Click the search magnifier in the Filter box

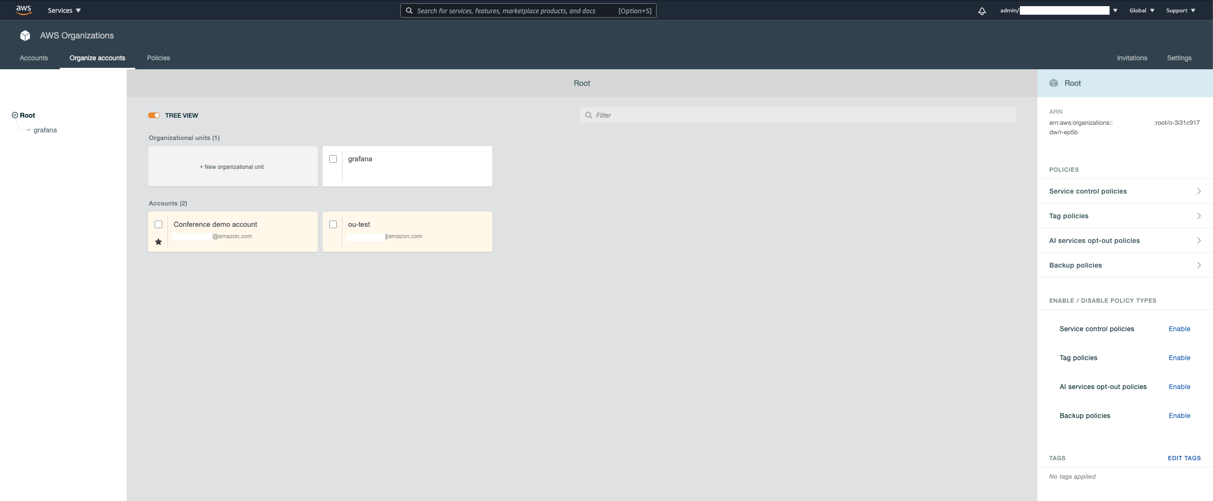588,115
